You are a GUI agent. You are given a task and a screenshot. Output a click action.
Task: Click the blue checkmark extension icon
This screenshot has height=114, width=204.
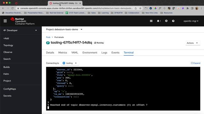coord(150,8)
